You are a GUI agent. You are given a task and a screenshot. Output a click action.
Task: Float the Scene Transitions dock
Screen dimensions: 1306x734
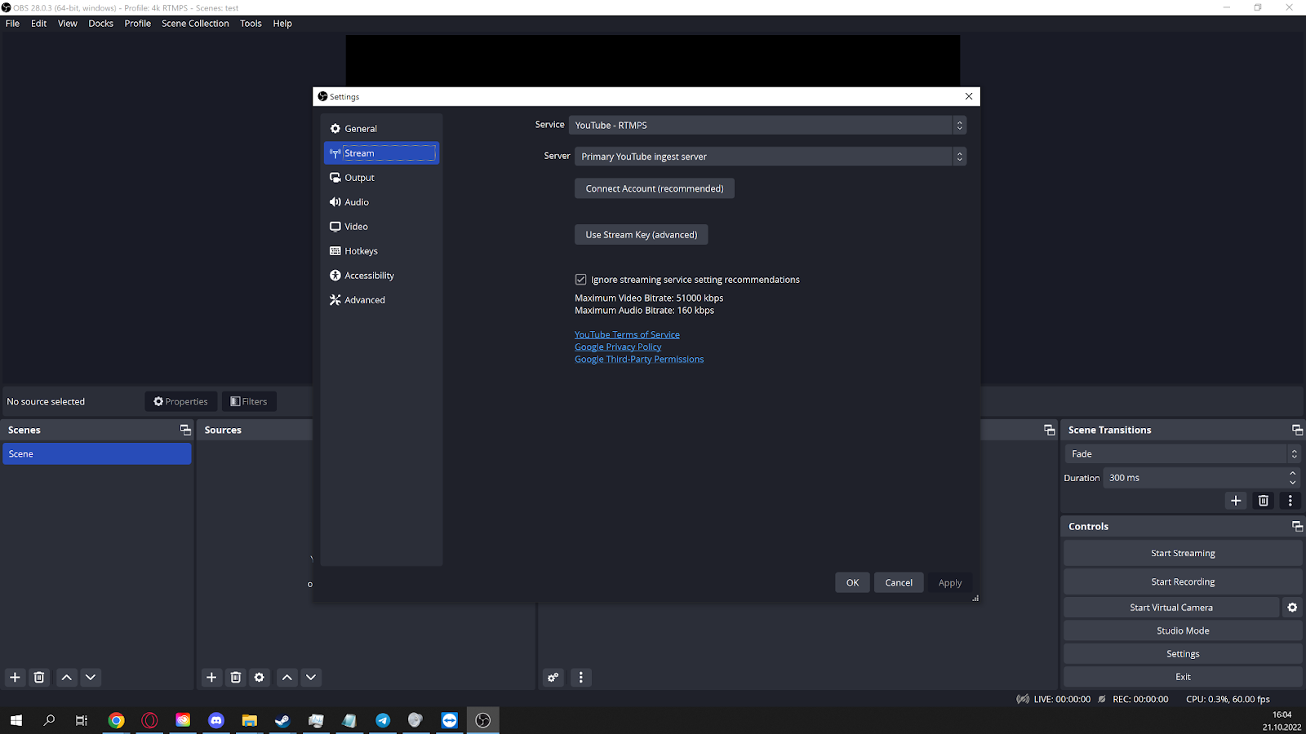[1297, 430]
